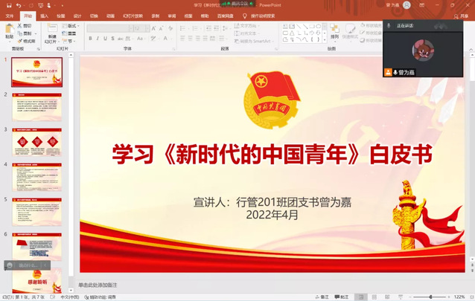Click the Clear All Formatting eraser icon
Viewport: 475px width, 301px height.
(170, 28)
